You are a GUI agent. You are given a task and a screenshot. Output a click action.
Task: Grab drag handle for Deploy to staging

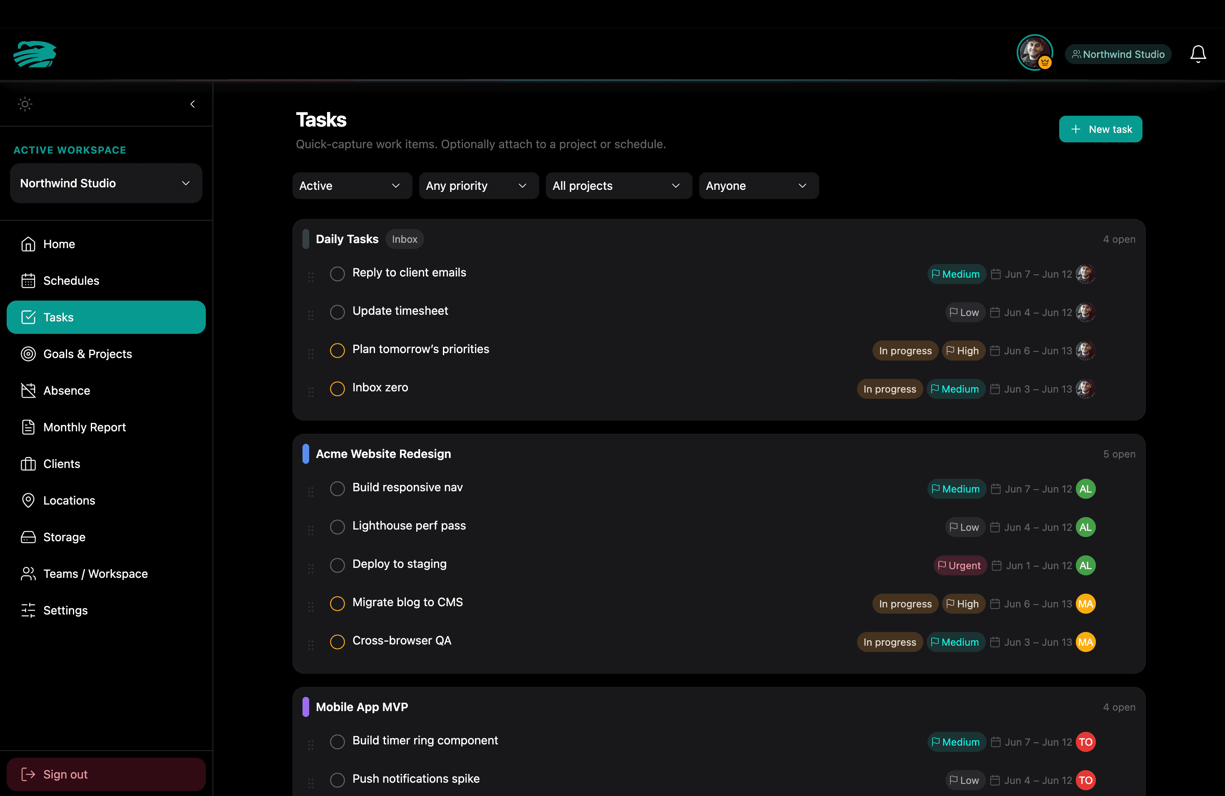(311, 568)
